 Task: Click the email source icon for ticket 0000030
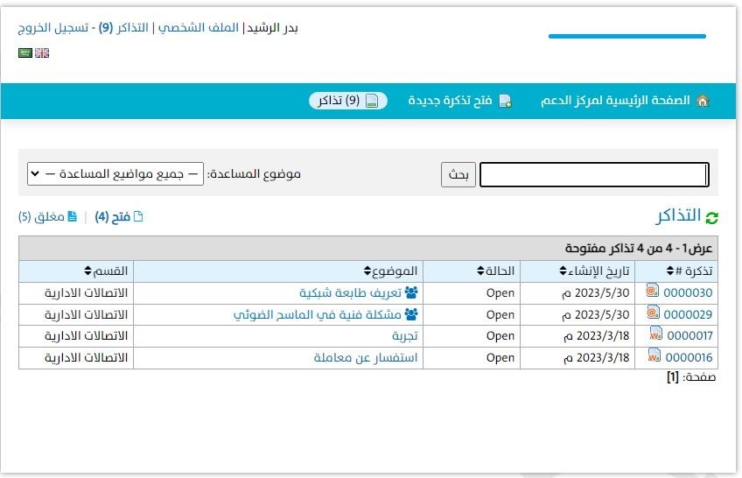click(x=653, y=290)
